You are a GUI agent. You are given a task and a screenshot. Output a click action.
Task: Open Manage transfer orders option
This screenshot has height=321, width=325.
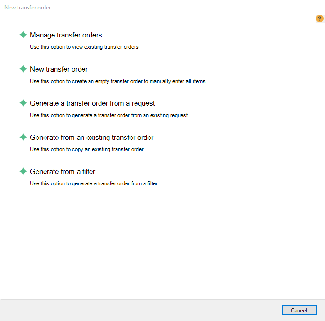coord(66,35)
